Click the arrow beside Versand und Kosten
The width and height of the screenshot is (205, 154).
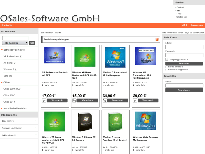pos(36,127)
